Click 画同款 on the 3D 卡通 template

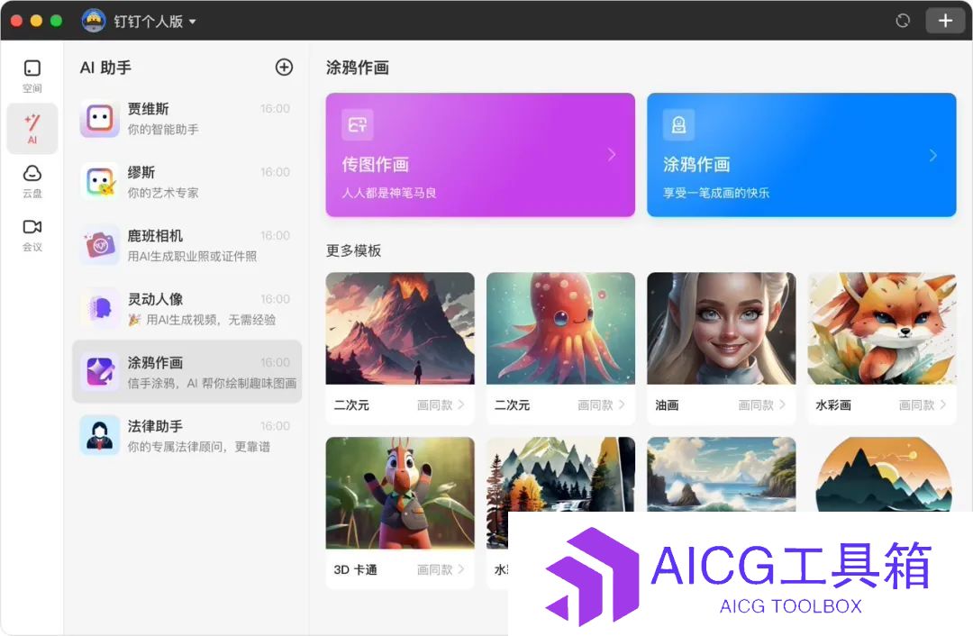[x=441, y=569]
